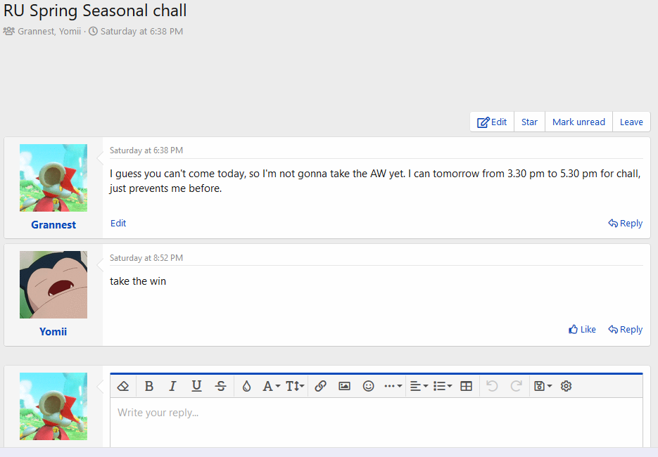658x457 pixels.
Task: Click the 'RU Spring Seasonal chall' title
Action: tap(95, 11)
